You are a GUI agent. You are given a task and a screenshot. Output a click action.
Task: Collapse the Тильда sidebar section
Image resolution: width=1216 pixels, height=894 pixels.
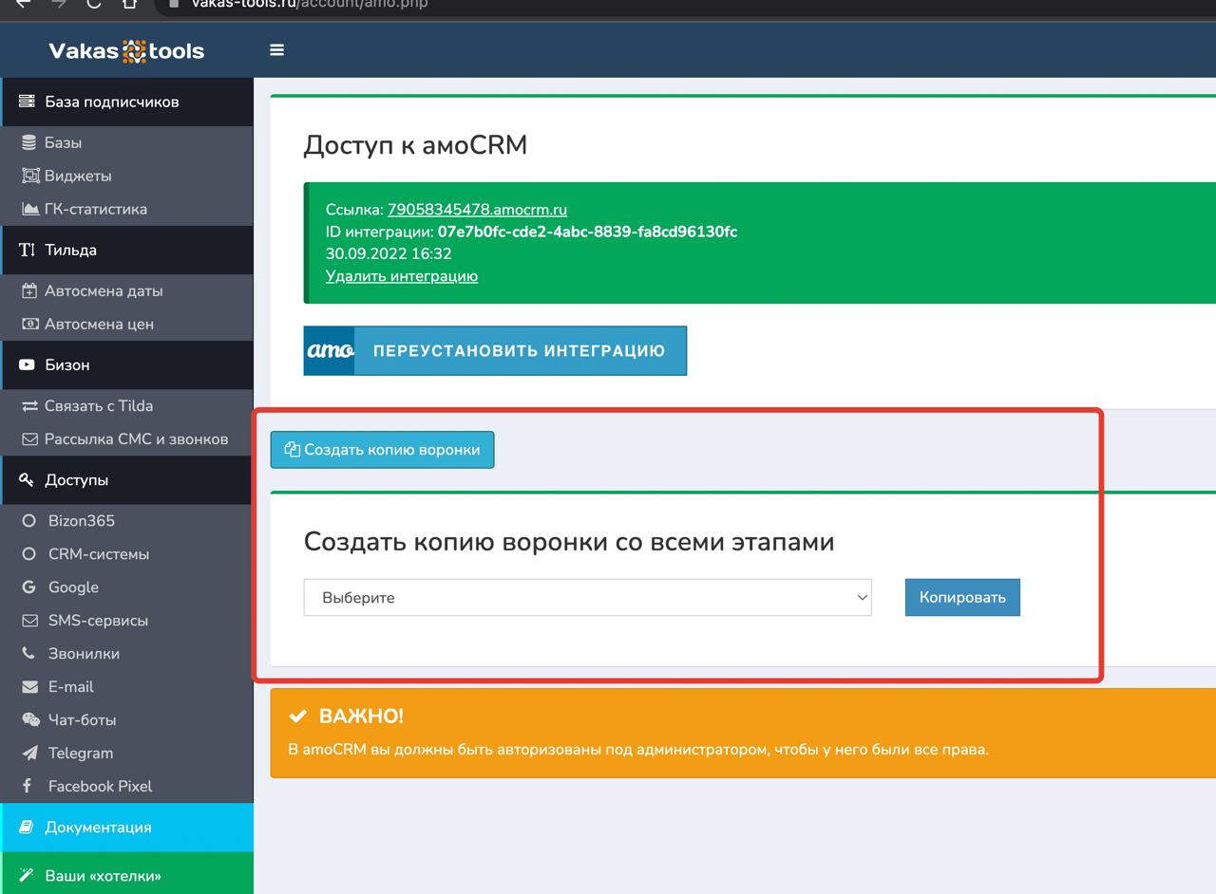pos(70,251)
